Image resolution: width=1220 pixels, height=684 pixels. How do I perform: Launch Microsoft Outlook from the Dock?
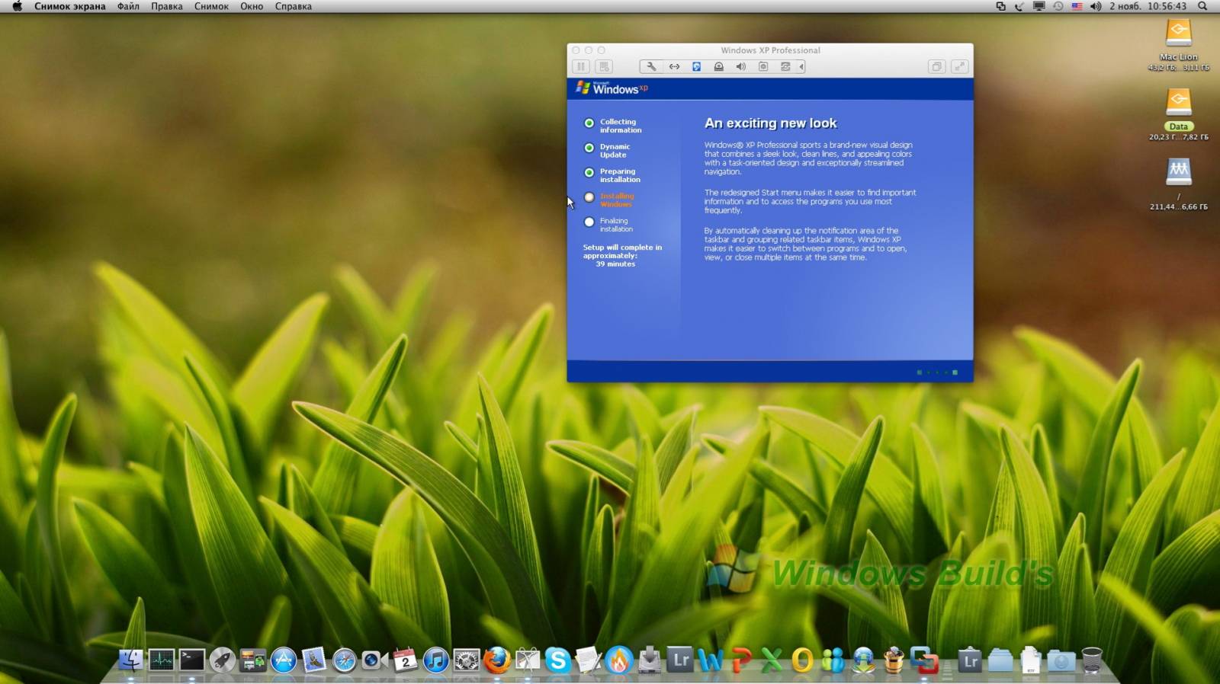pos(801,660)
